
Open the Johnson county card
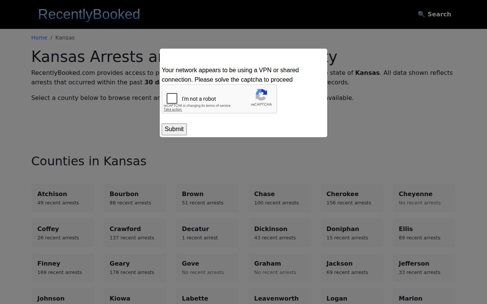[63, 296]
